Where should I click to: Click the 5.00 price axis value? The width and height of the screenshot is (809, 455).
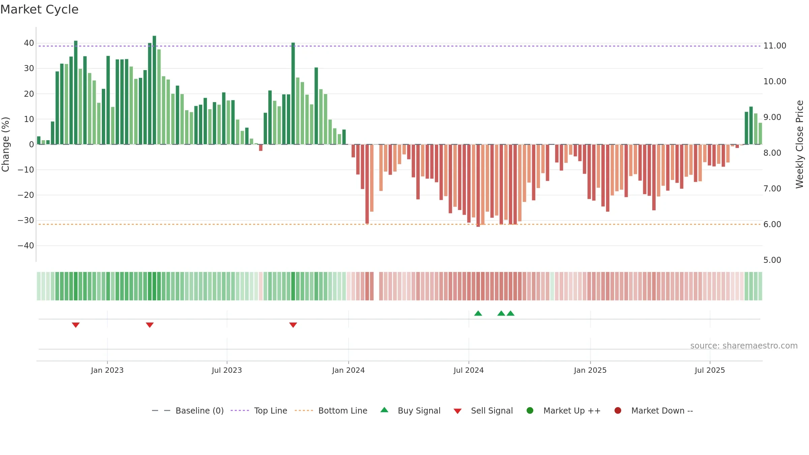coord(772,260)
